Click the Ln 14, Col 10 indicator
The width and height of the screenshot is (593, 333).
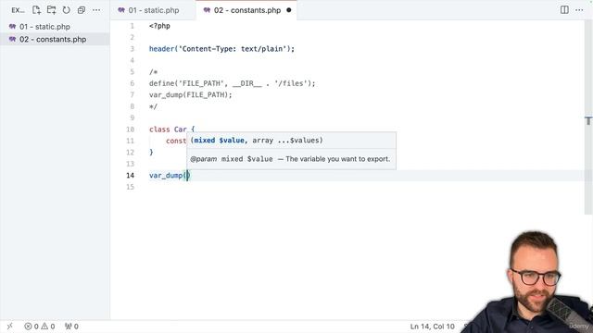click(433, 327)
